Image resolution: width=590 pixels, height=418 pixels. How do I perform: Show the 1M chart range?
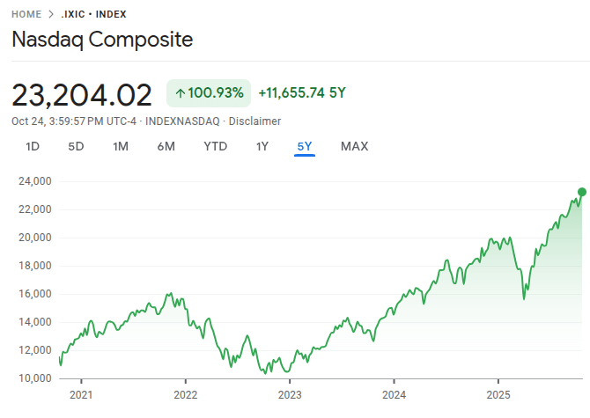tap(121, 146)
